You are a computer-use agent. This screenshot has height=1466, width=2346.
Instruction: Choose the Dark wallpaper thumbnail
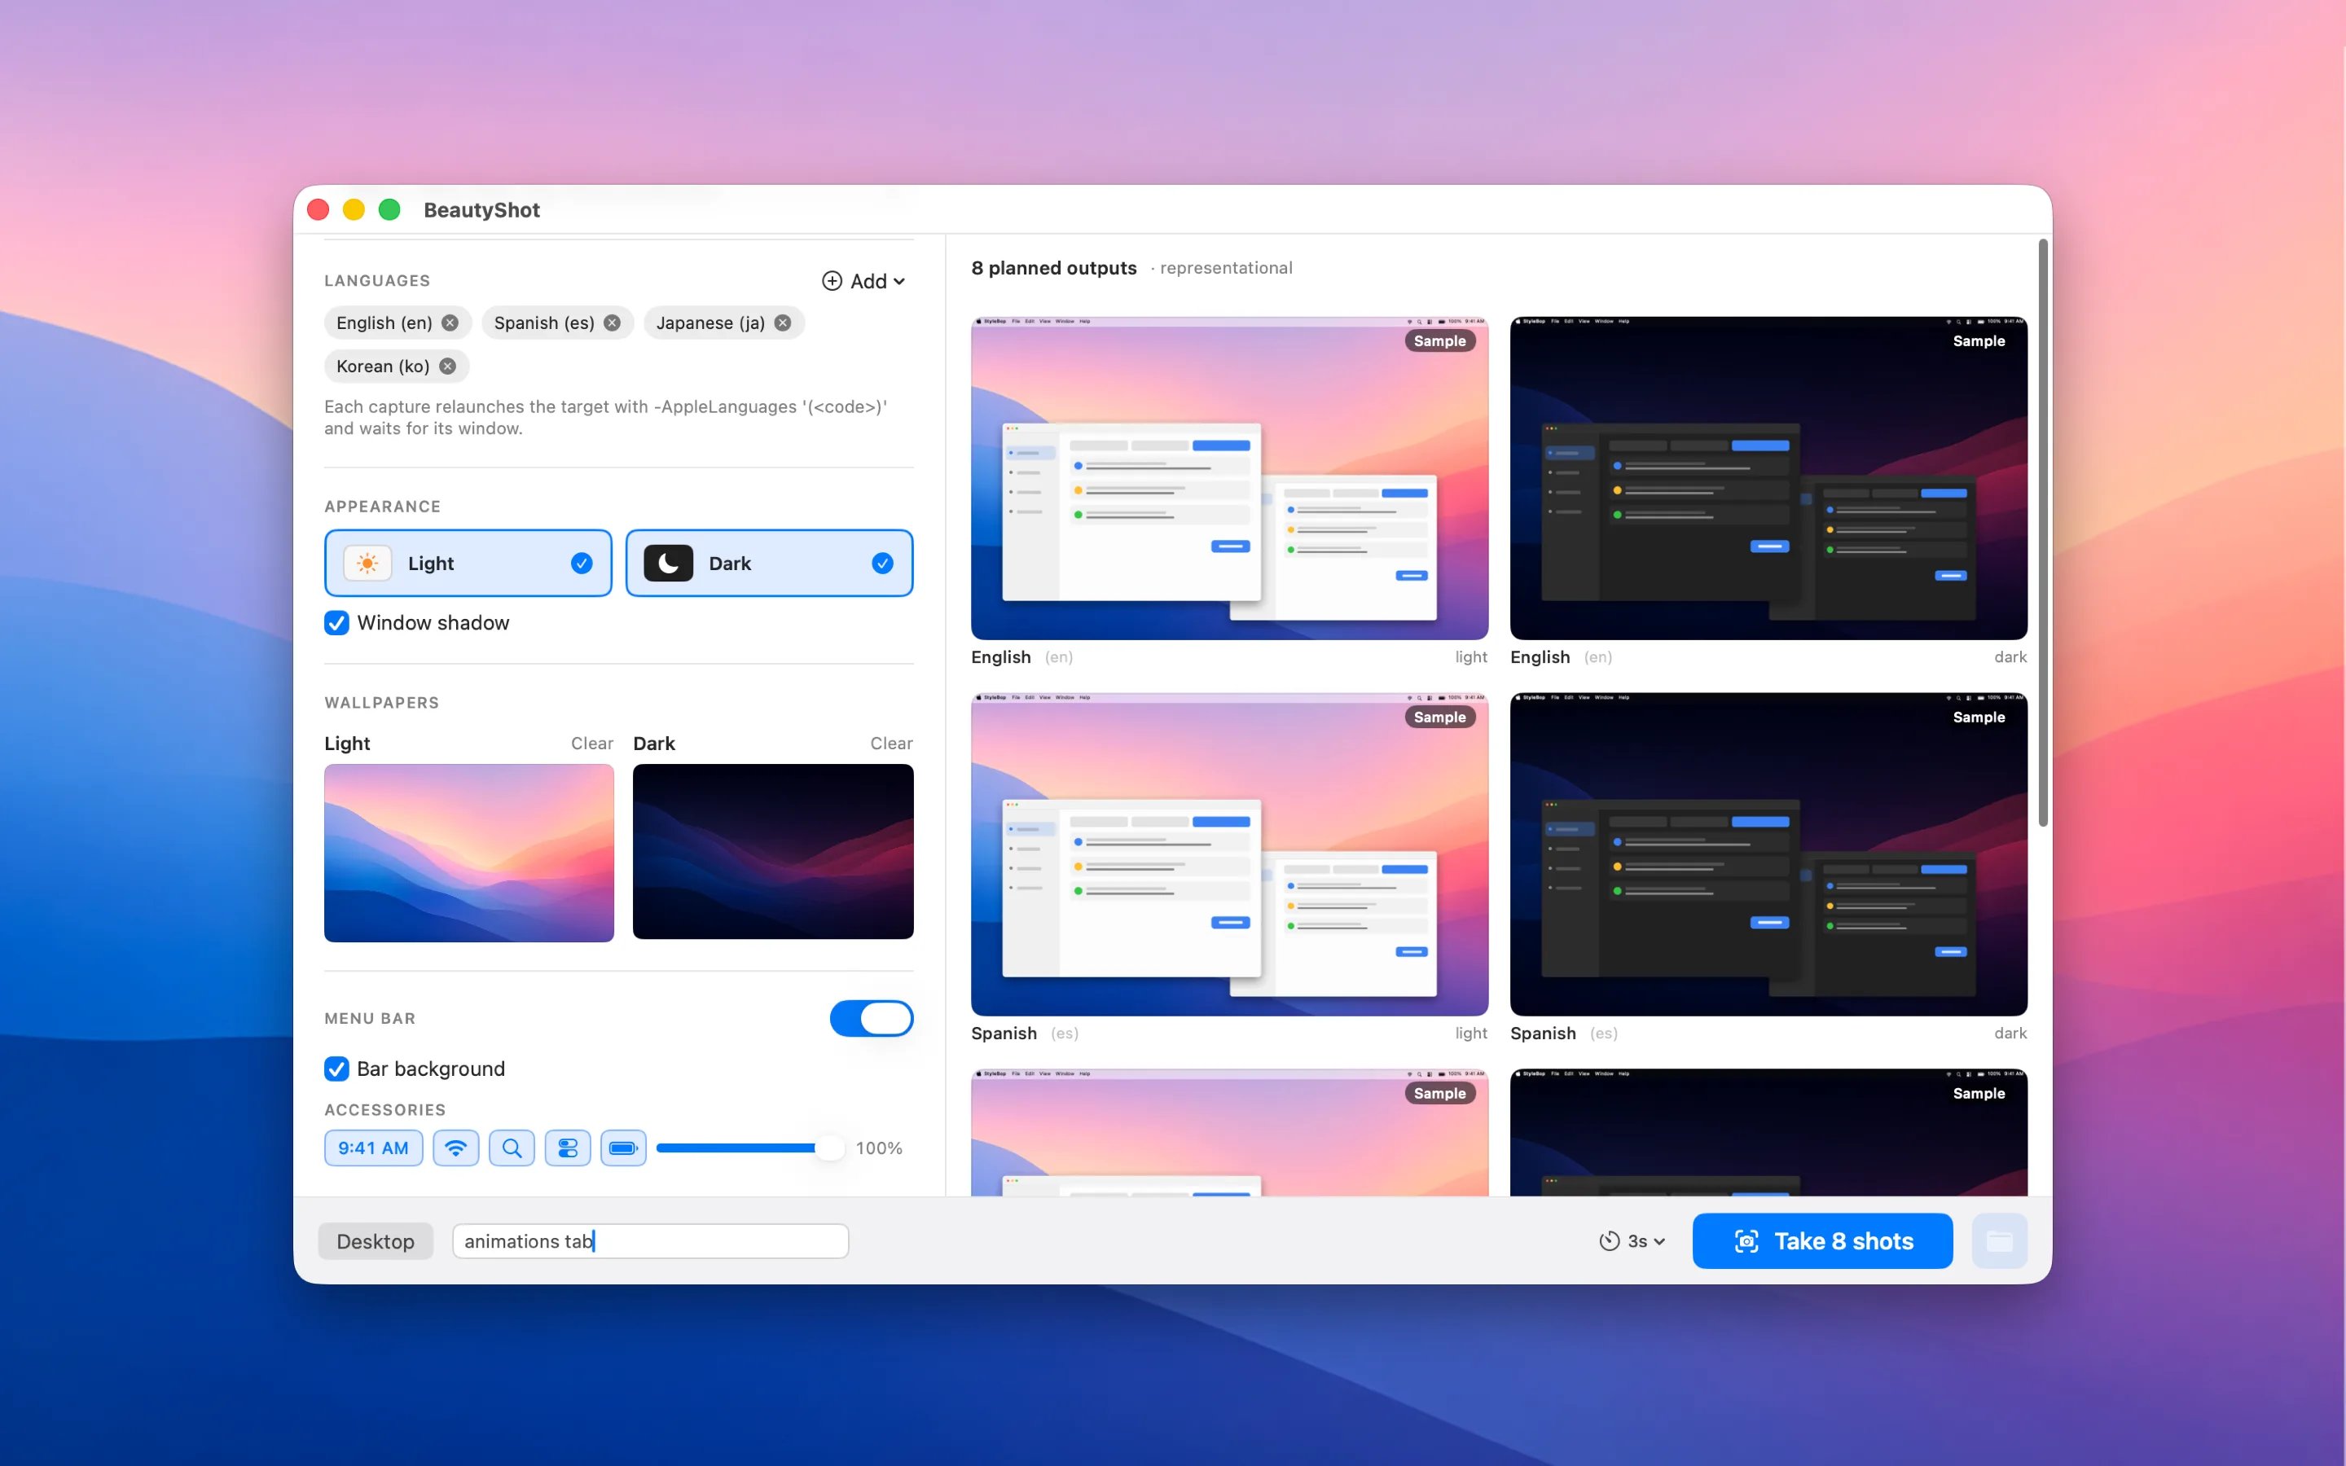pyautogui.click(x=774, y=851)
